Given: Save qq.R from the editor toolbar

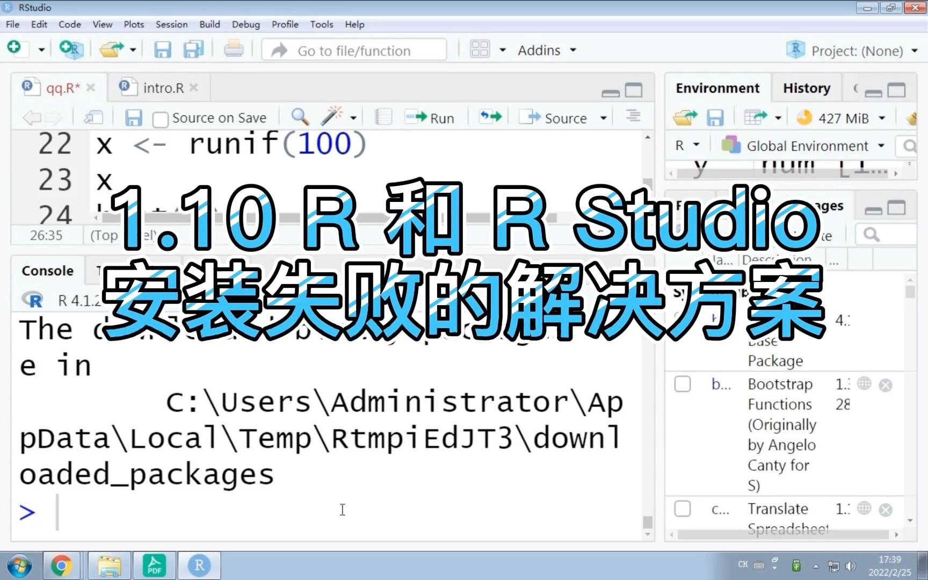Looking at the screenshot, I should click(133, 118).
